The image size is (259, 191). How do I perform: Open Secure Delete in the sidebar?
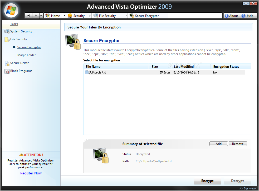click(x=20, y=63)
